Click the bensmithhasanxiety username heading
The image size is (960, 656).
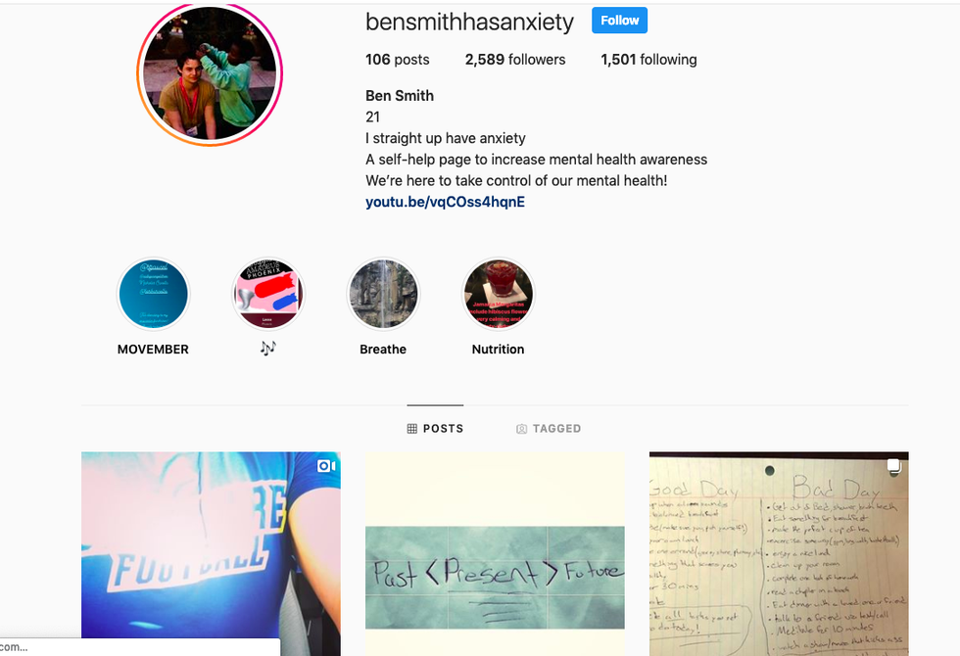[x=469, y=22]
